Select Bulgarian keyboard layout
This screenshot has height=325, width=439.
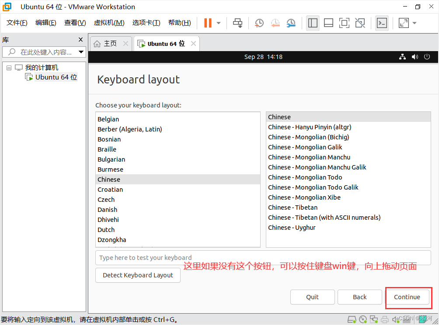(x=178, y=159)
